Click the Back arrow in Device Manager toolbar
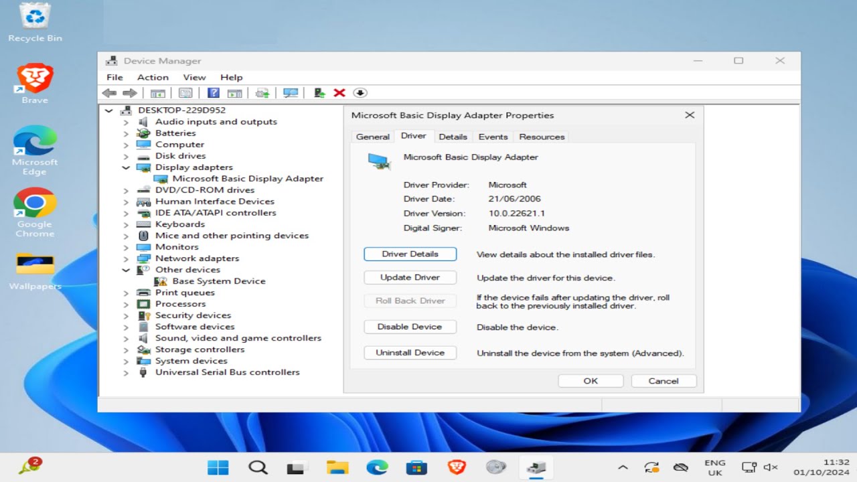Screen dimensions: 857x482 pyautogui.click(x=109, y=93)
